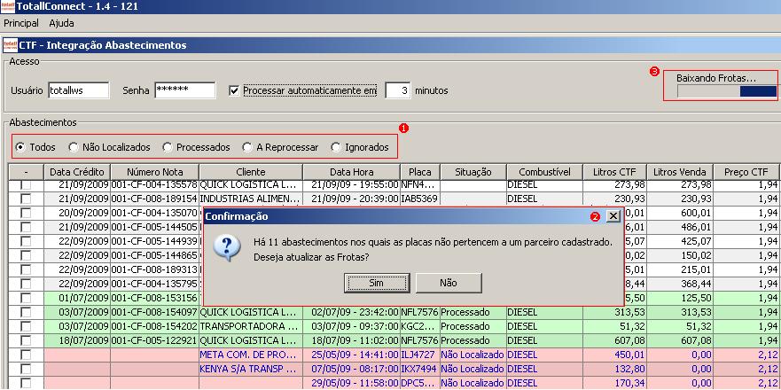Sort by Litros CTF column header

coord(615,172)
